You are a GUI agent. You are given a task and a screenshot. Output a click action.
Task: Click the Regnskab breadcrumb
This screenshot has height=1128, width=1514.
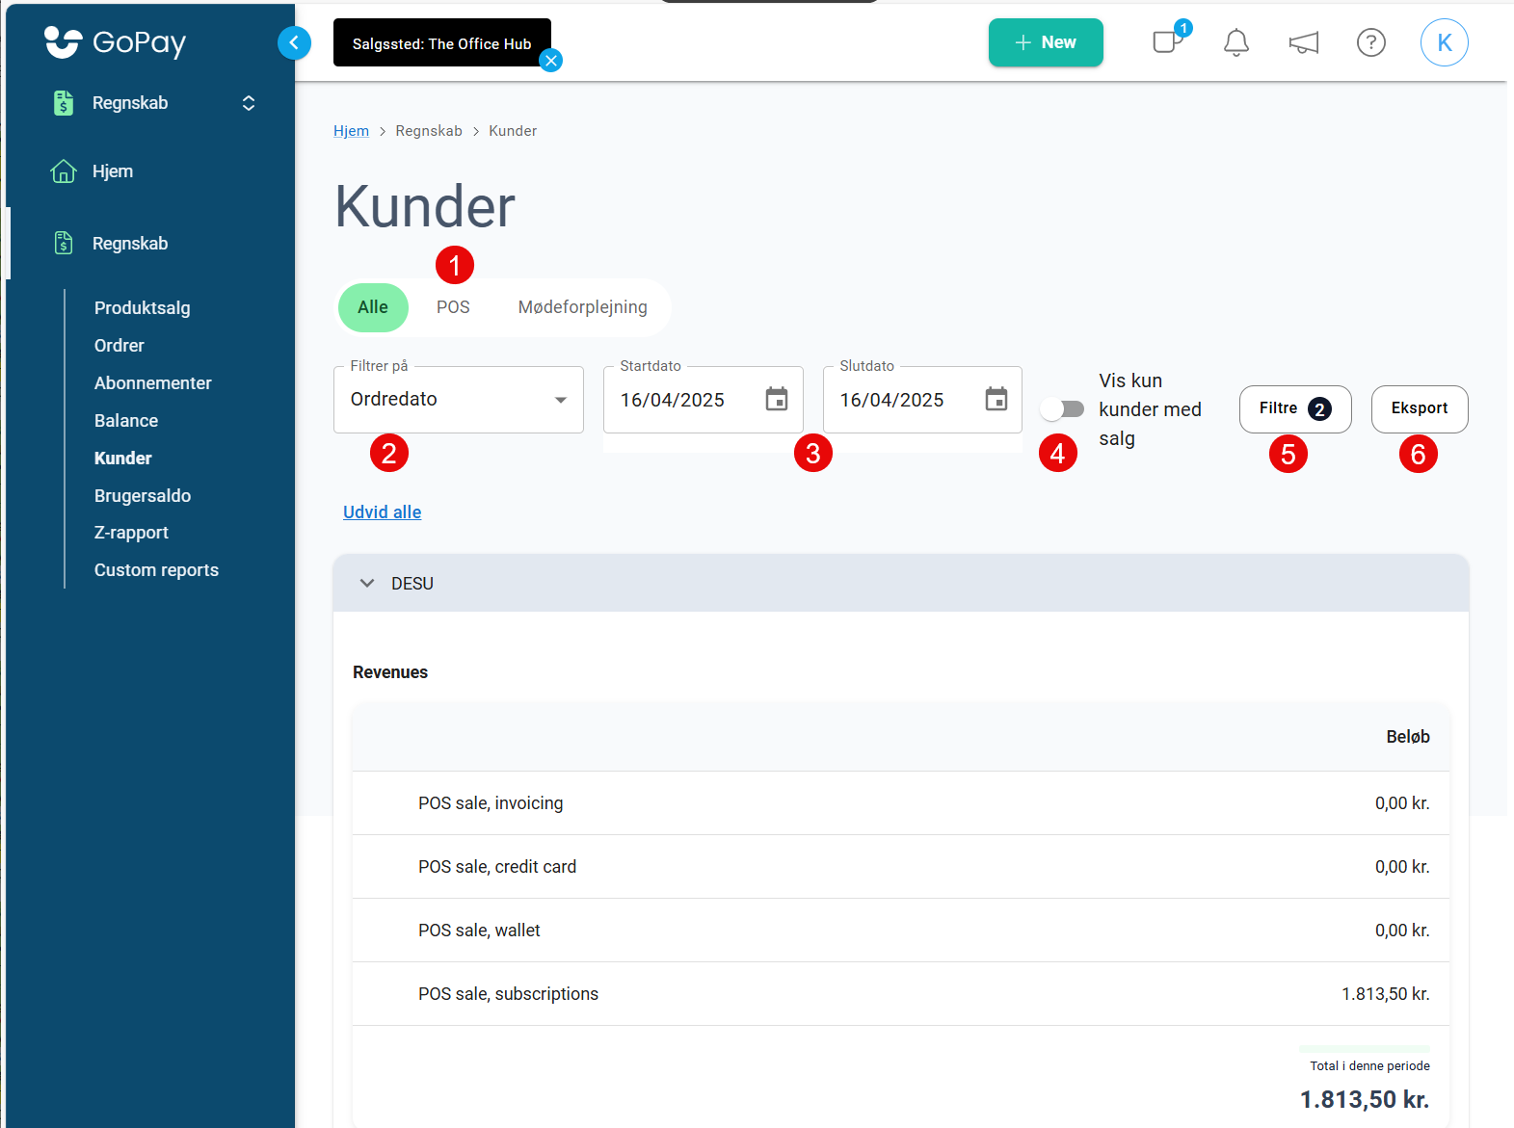click(429, 131)
